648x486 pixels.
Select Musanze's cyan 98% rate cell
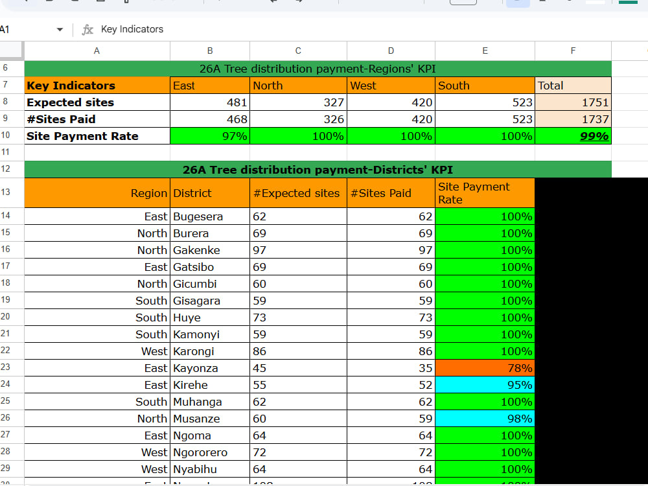tap(485, 419)
